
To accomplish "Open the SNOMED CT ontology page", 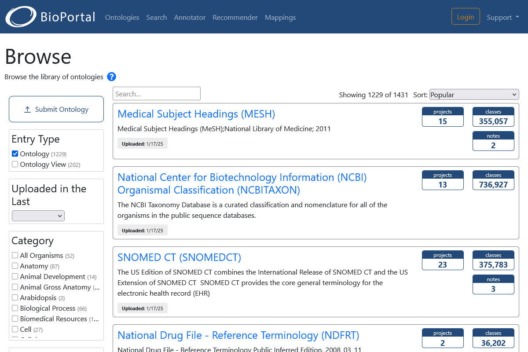I will pos(179,257).
